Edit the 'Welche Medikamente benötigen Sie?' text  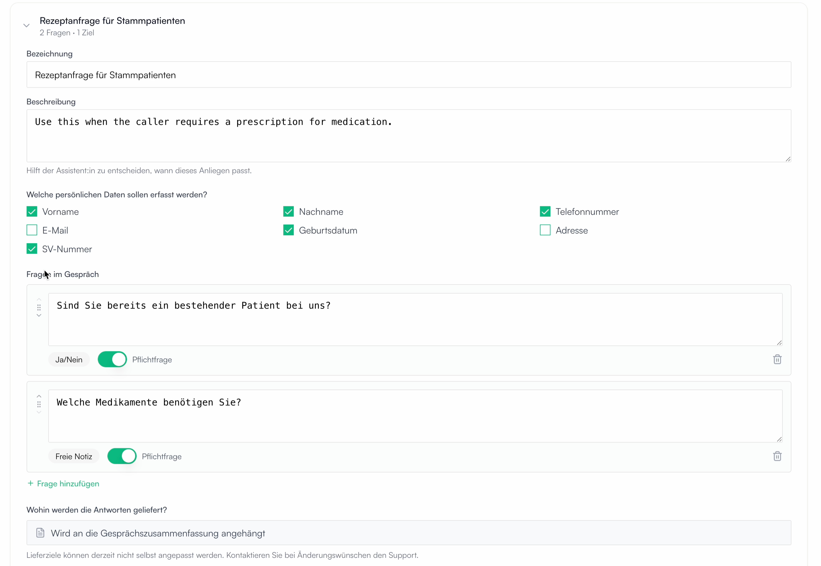(x=415, y=416)
